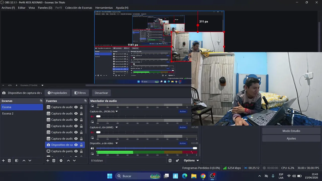Open the Paneles menu
This screenshot has width=322, height=181.
(x=45, y=8)
